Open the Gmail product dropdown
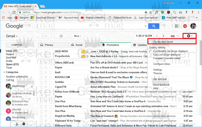The image size is (202, 127). coord(12,36)
